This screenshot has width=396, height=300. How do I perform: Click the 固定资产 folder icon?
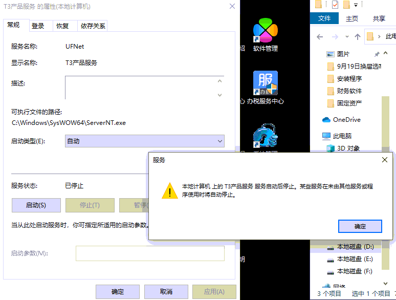click(x=331, y=103)
